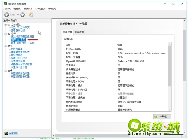Collapse the 显示 tree node

[x=6, y=46]
